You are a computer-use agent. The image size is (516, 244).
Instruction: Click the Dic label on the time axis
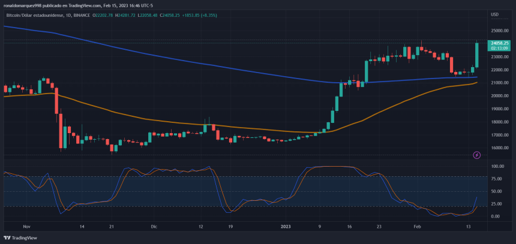pos(154,227)
